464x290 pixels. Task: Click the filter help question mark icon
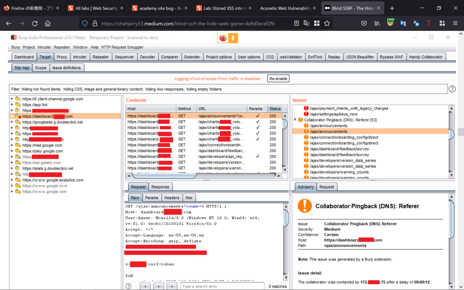452,89
